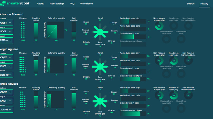Click Aguero 2017-18 Direct free kicks donut
213x119 pixels.
click(x=181, y=109)
